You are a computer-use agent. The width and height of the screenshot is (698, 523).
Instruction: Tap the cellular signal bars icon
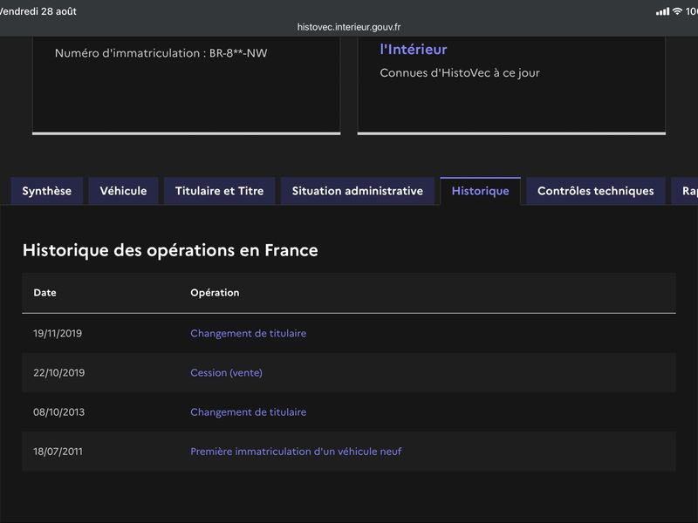662,11
